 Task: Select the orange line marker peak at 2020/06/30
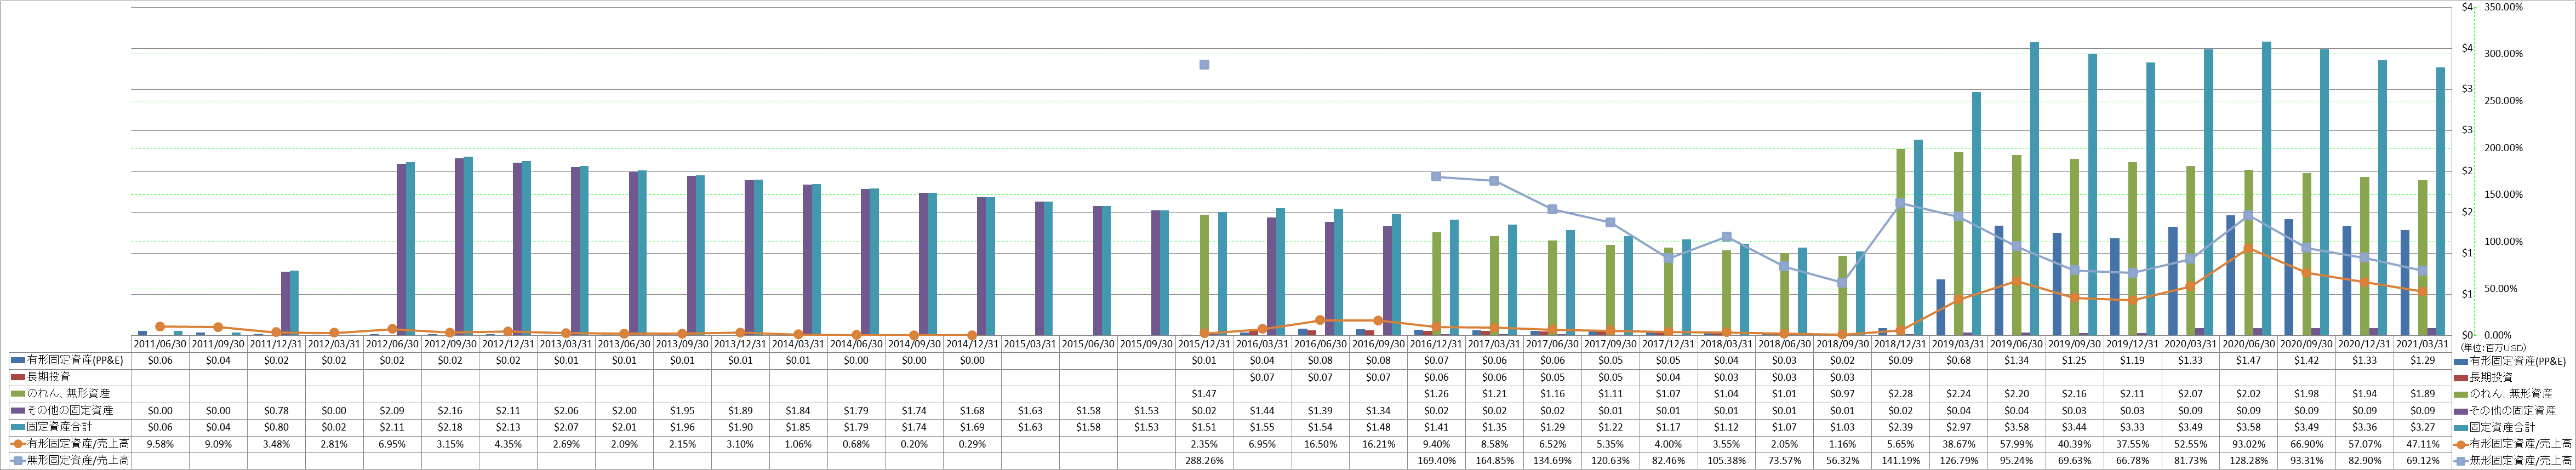click(2248, 248)
